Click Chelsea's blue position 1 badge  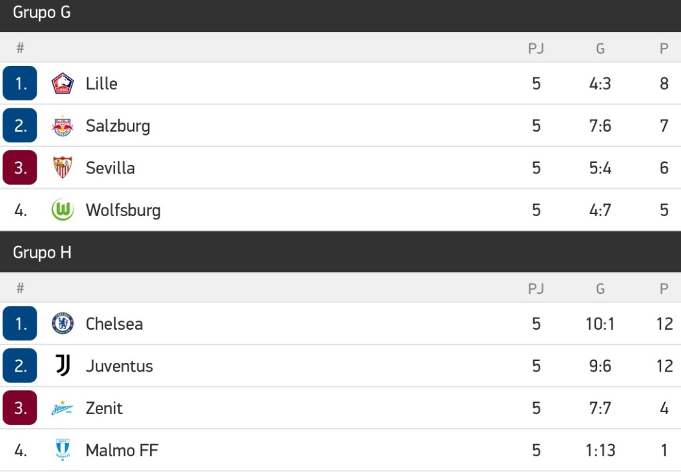20,324
